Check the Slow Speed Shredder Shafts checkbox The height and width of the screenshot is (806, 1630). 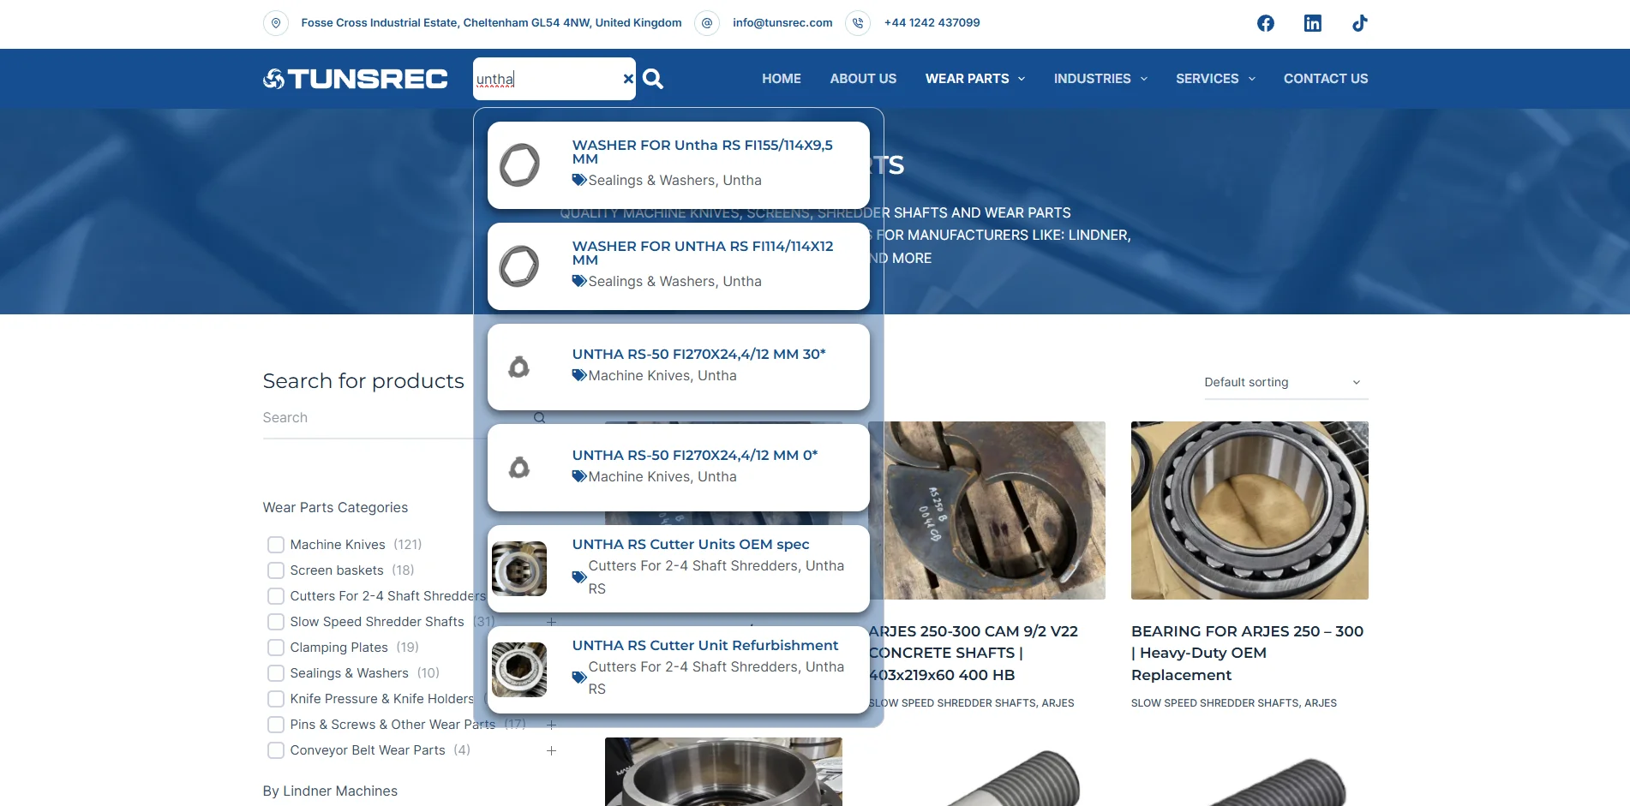click(x=276, y=622)
